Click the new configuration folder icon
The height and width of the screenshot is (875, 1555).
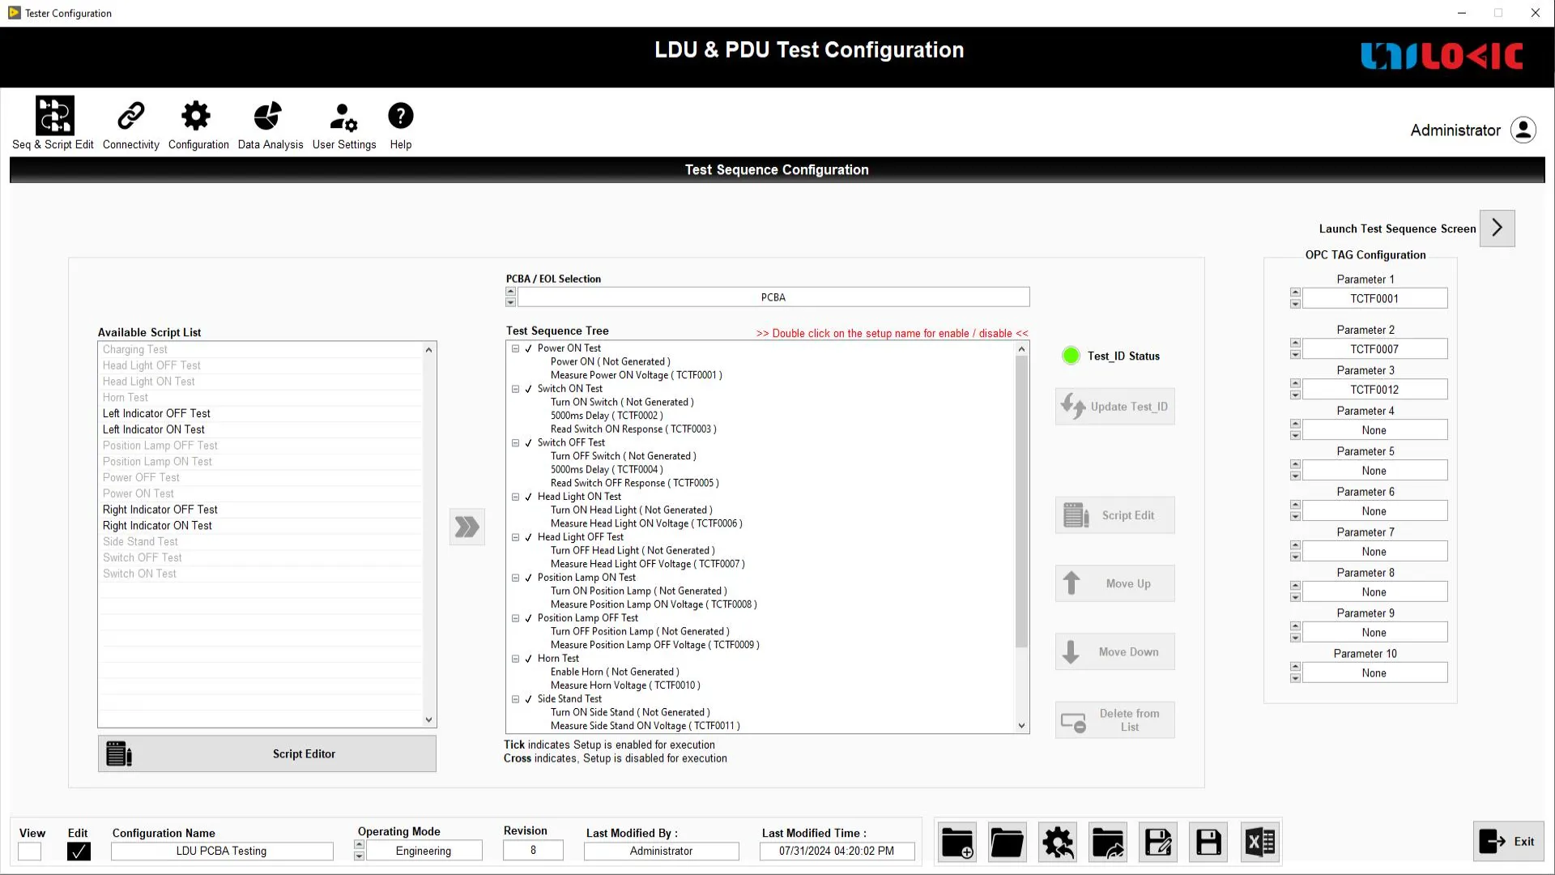957,843
